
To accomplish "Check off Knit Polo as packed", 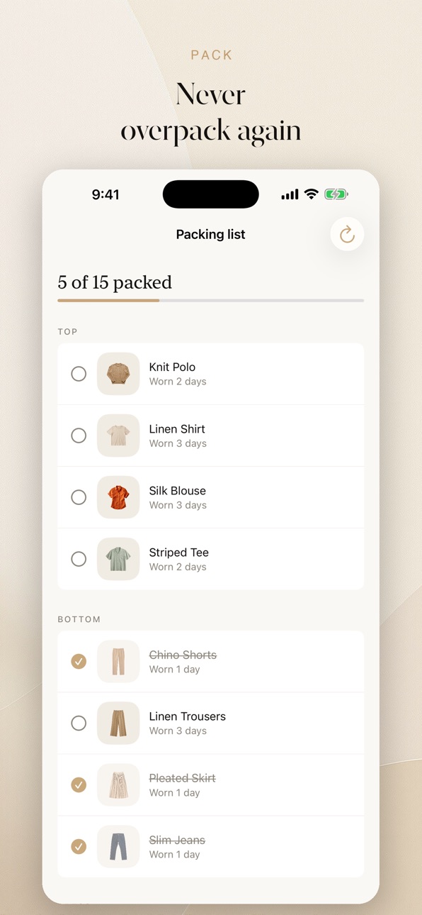I will click(79, 374).
